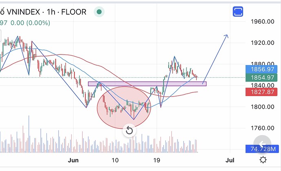
Task: Select the purple support zone rectangle
Action: click(x=147, y=84)
